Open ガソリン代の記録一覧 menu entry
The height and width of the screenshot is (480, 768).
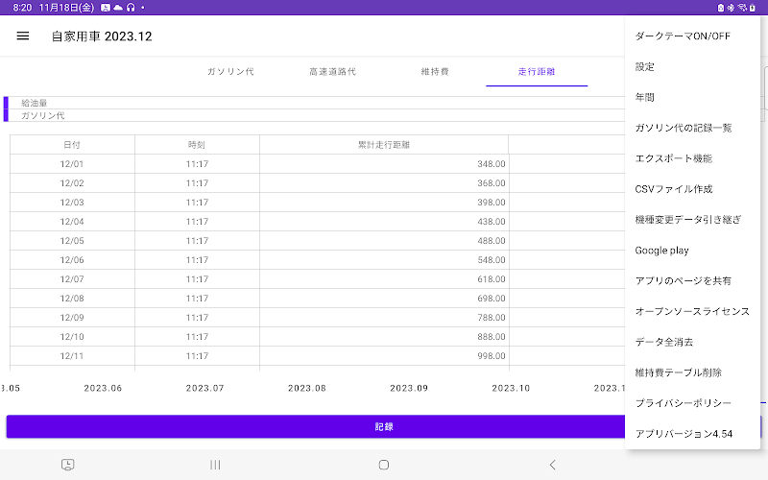(684, 128)
